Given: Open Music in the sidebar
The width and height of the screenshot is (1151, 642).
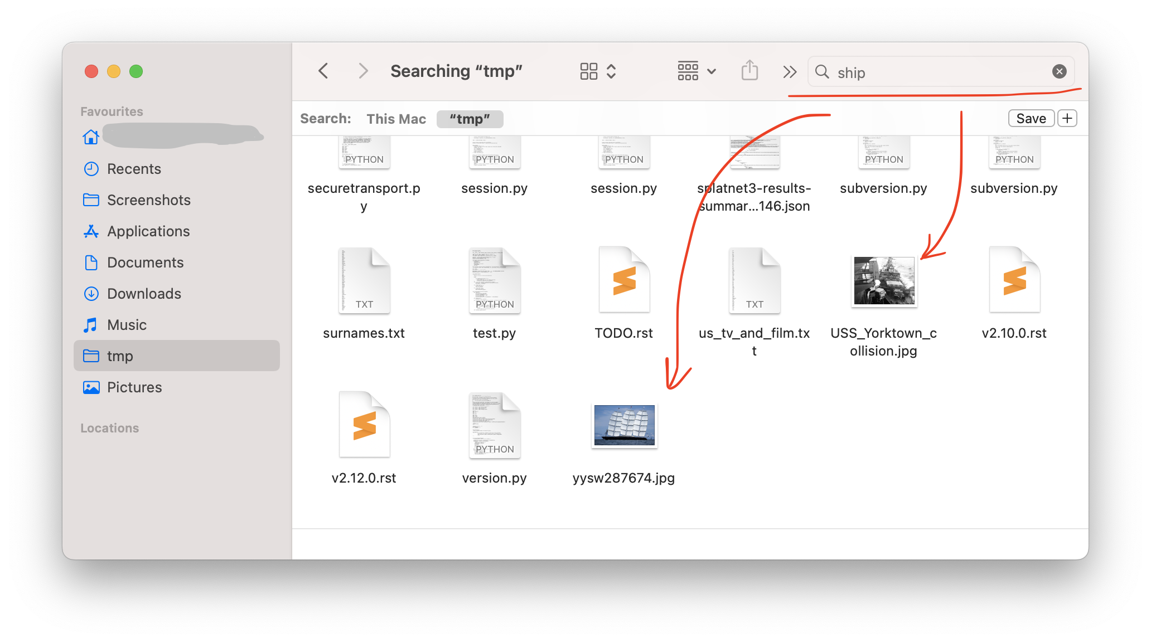Looking at the screenshot, I should 127,325.
